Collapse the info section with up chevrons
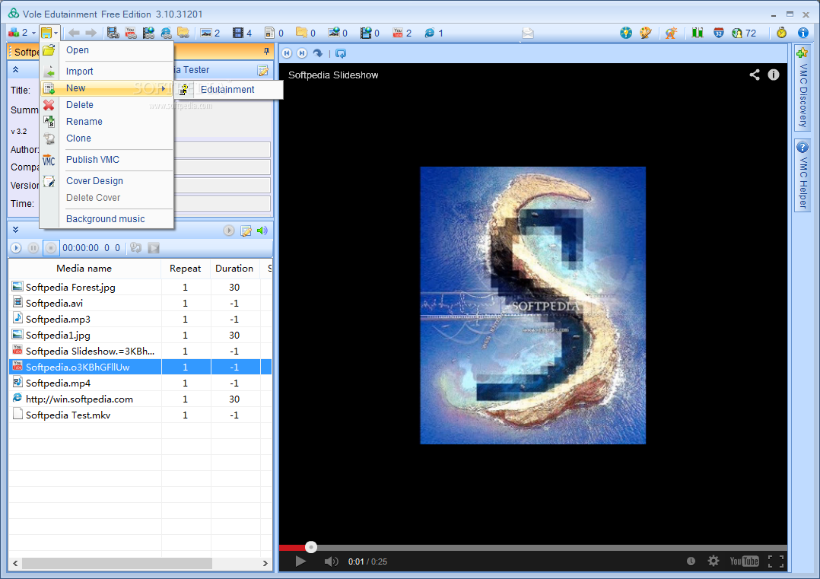The width and height of the screenshot is (820, 579). (16, 69)
